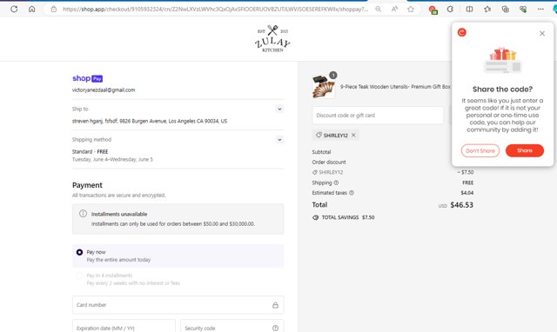The width and height of the screenshot is (557, 332).
Task: Click the Zulay Kitchen logo
Action: click(x=272, y=38)
